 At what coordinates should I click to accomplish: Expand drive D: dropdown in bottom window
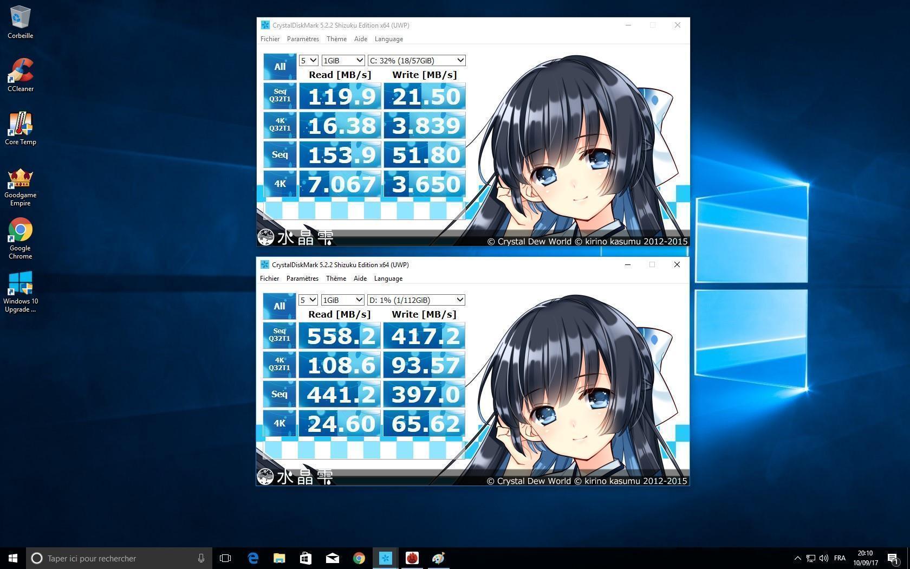point(415,300)
